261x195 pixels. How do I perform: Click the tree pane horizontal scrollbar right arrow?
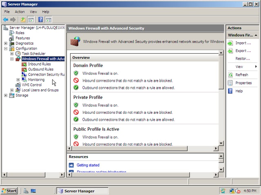tap(62, 175)
